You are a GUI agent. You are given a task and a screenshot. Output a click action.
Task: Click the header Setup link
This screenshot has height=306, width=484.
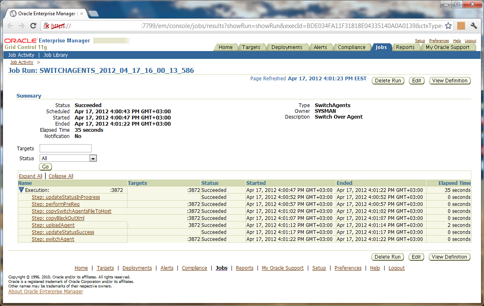(x=420, y=41)
